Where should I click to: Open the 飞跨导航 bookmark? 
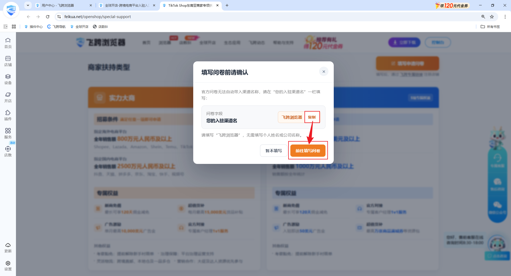(x=56, y=27)
